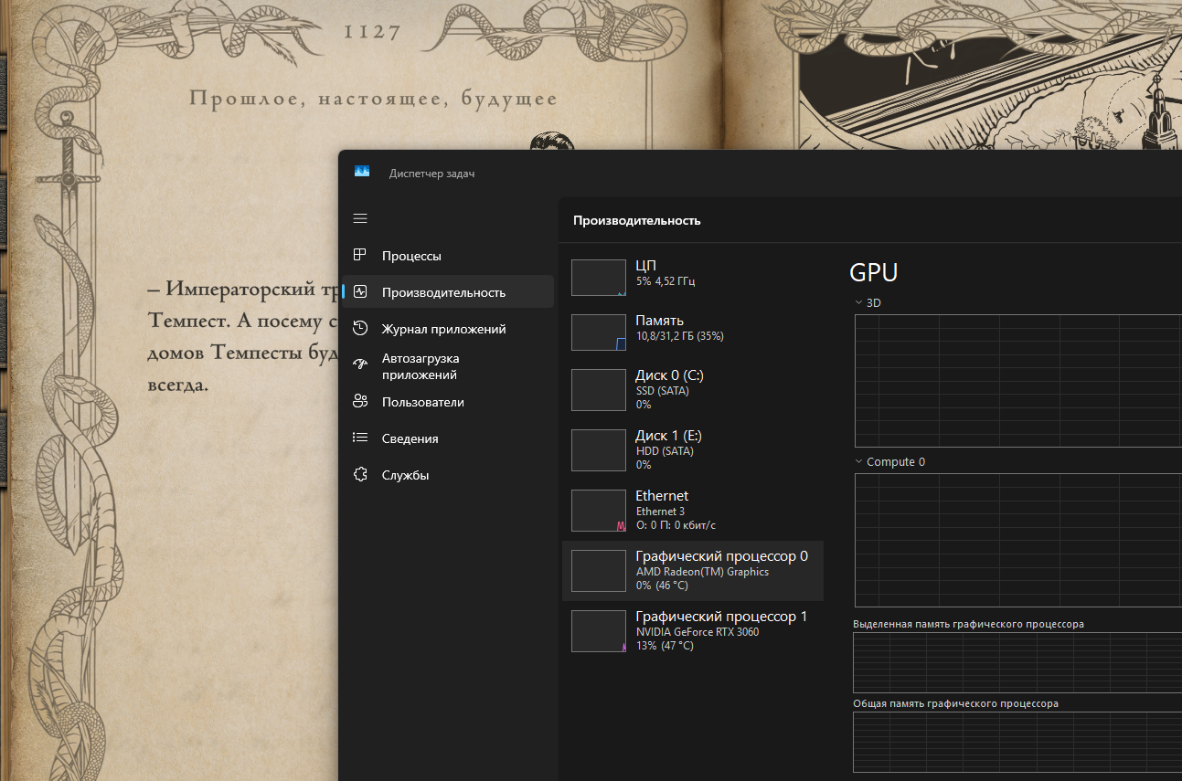Screen dimensions: 1182x781
Task: Click the Автозагрузка приложений gauge icon
Action: [x=360, y=364]
